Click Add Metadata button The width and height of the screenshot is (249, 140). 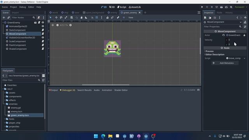(x=225, y=63)
